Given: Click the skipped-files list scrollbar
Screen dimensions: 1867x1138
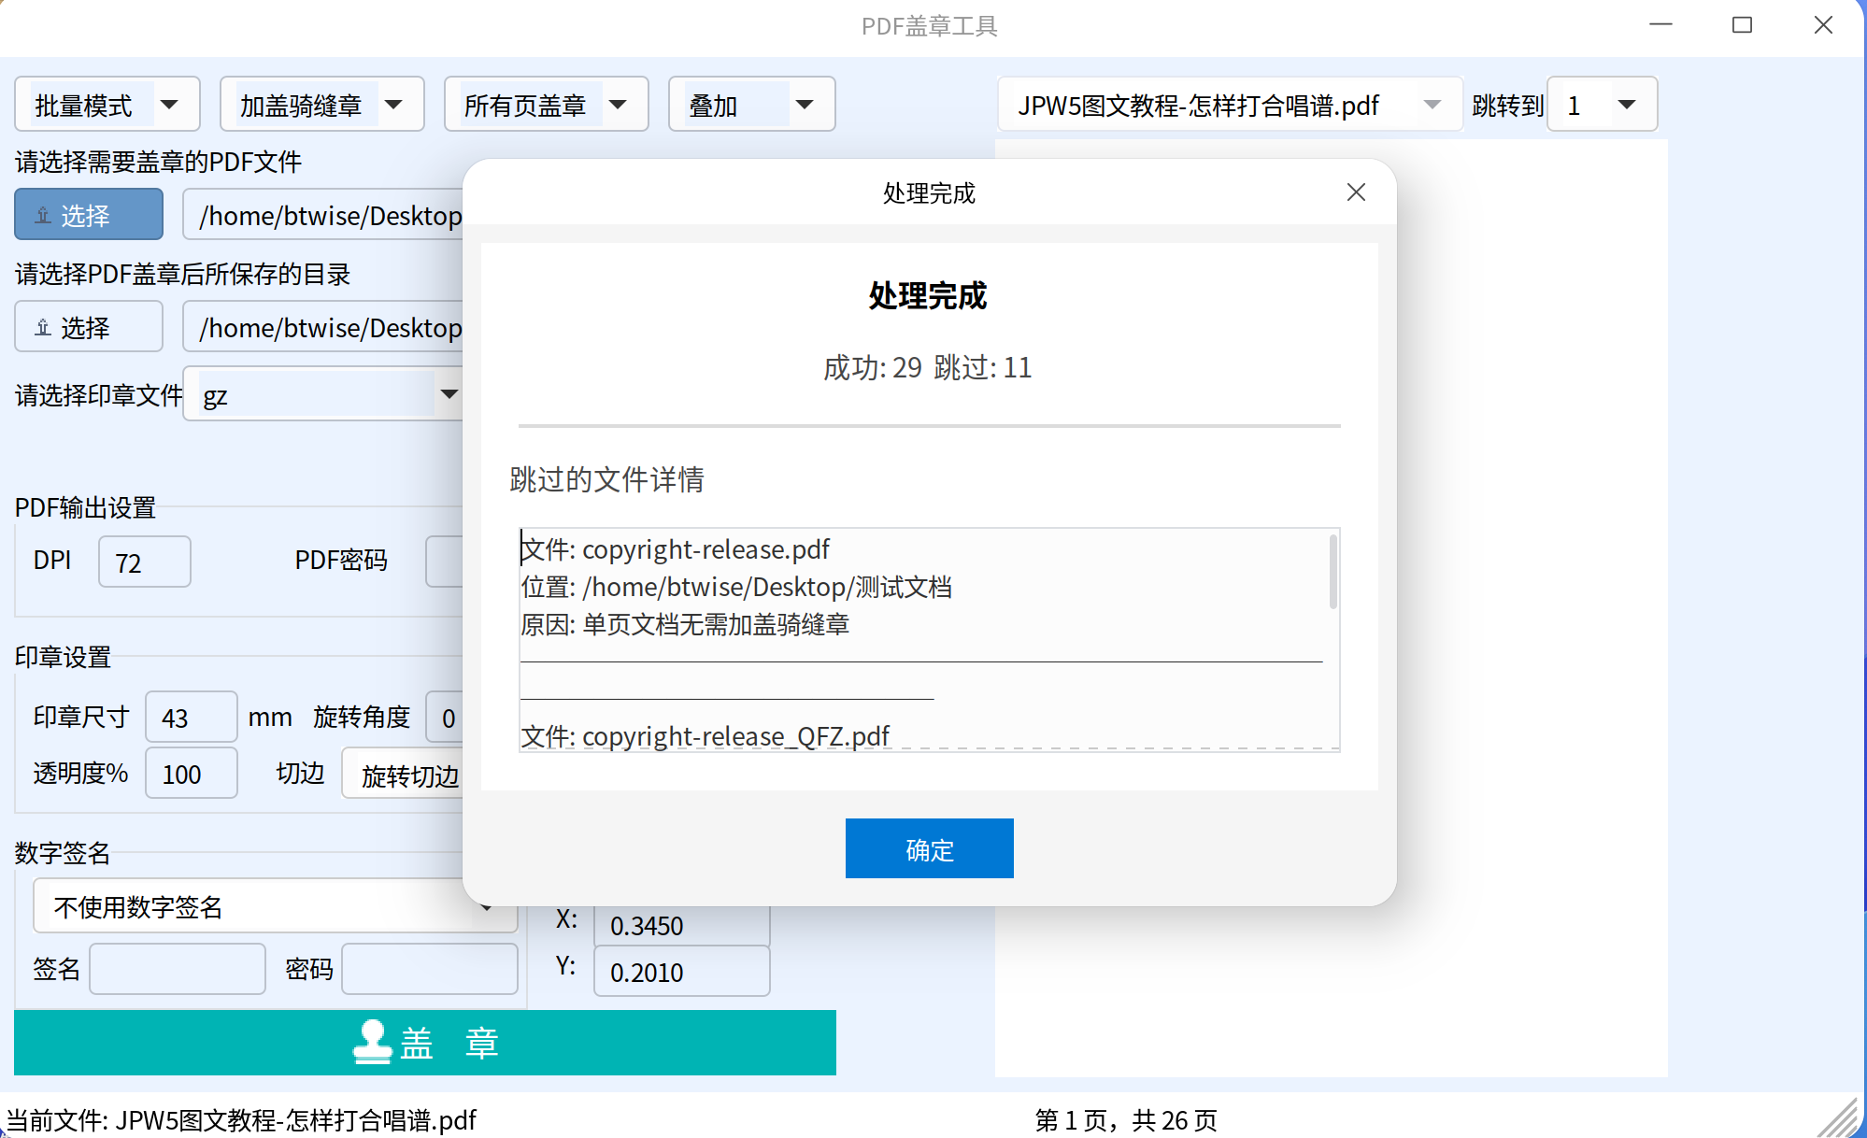Looking at the screenshot, I should [x=1333, y=572].
